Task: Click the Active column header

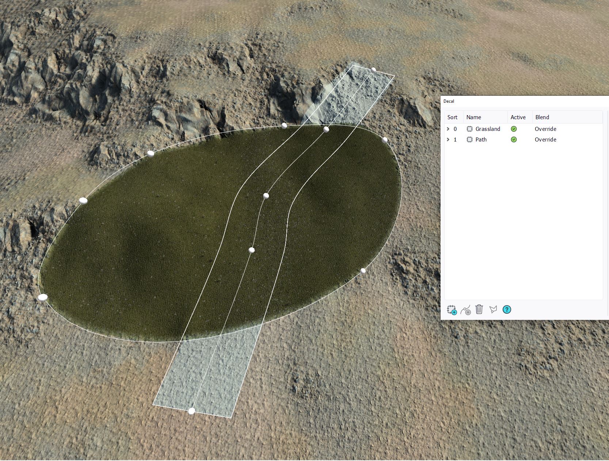Action: click(518, 117)
